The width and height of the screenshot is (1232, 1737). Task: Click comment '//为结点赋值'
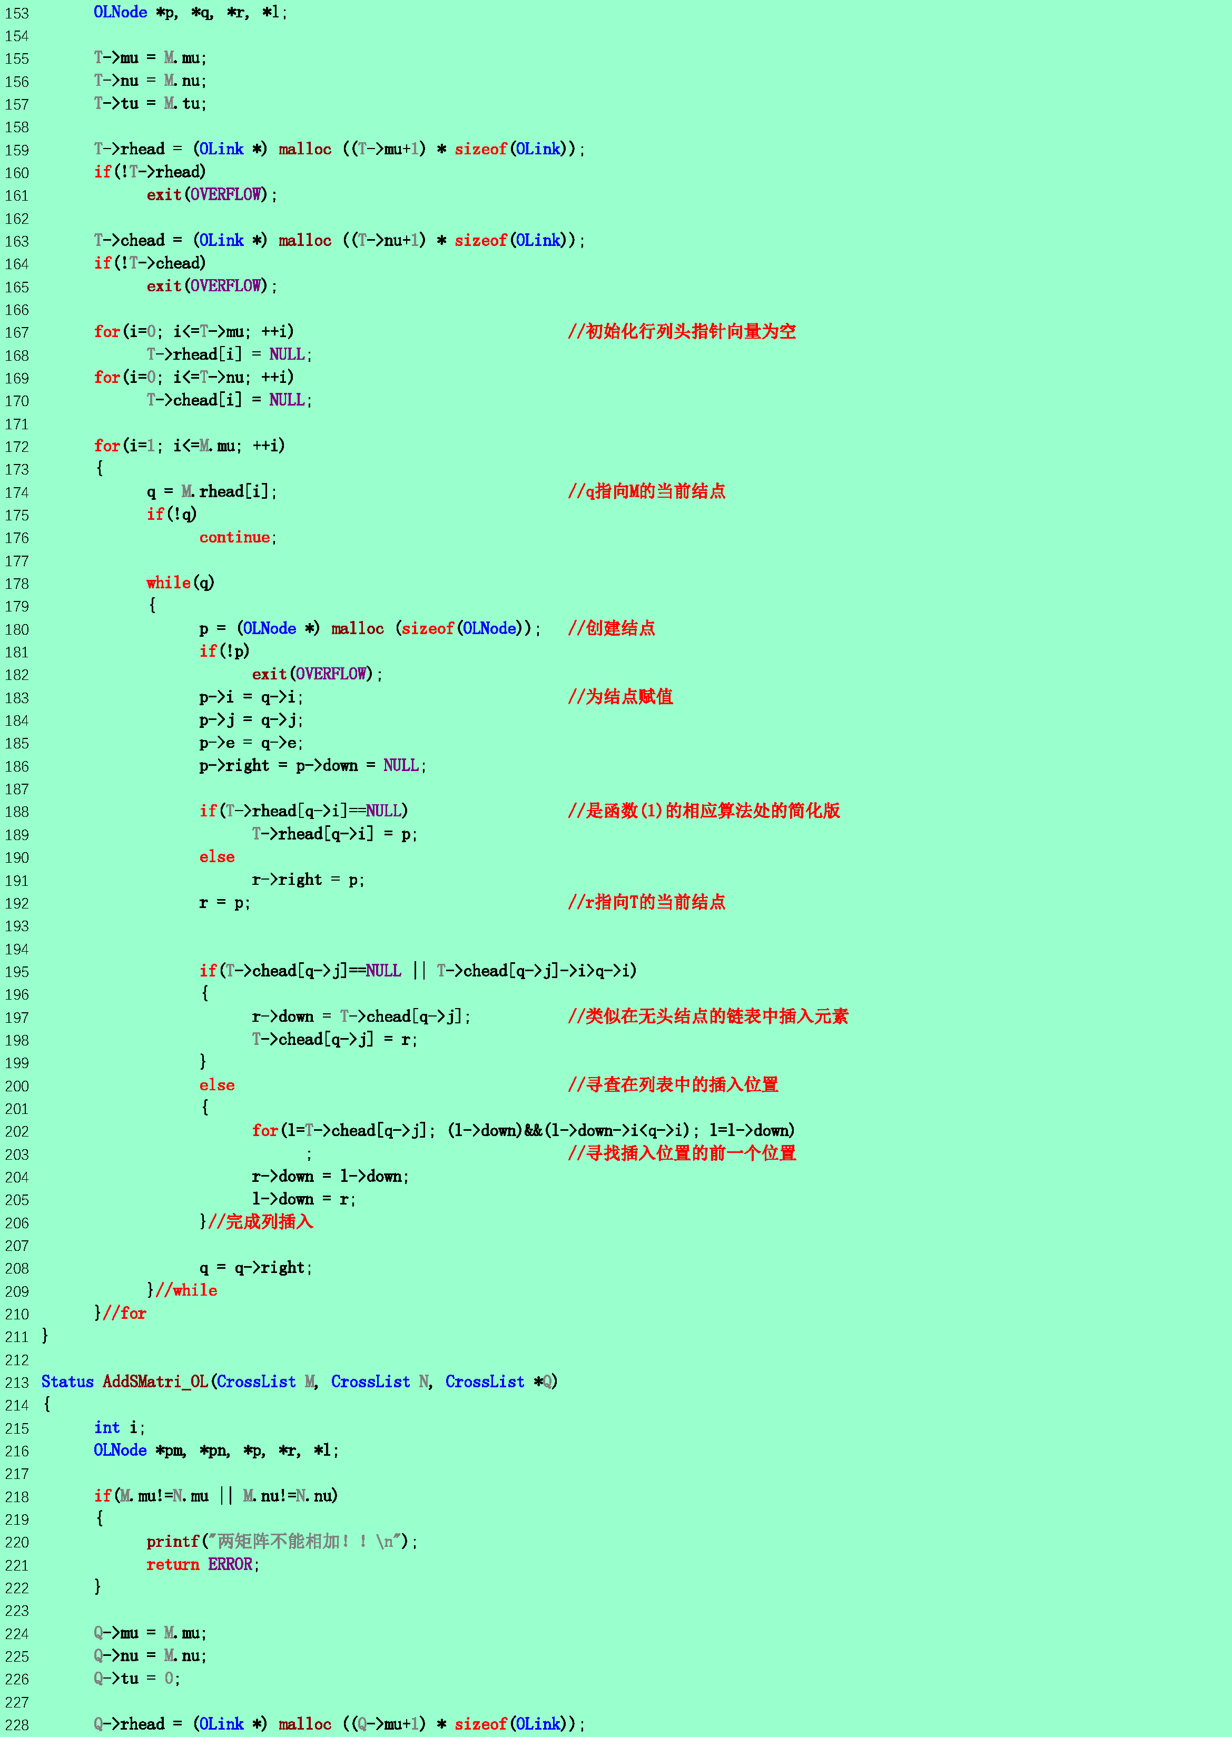click(620, 697)
